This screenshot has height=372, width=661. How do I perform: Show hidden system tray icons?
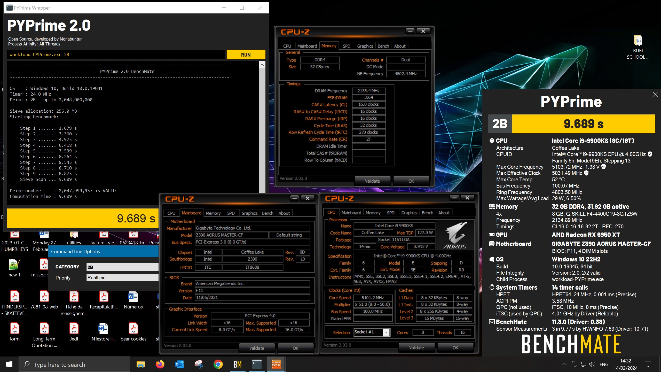click(564, 364)
